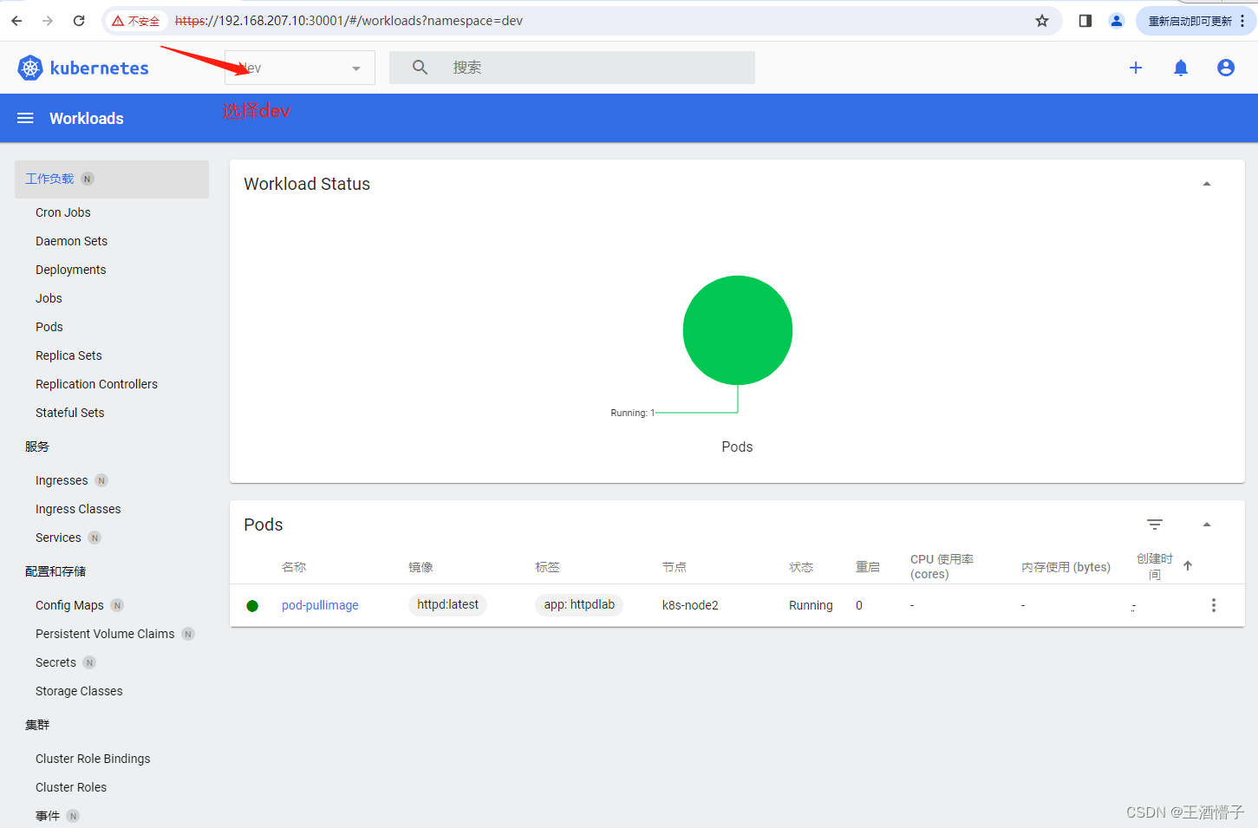Screen dimensions: 1258x828
Task: Collapse the Pods card
Action: pos(1207,525)
